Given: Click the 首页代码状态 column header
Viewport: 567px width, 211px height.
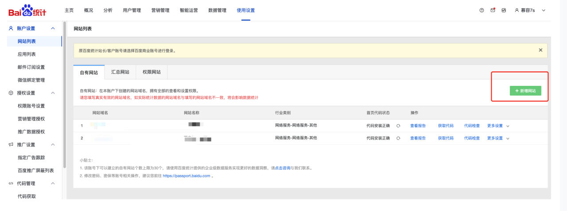Looking at the screenshot, I should coord(378,113).
